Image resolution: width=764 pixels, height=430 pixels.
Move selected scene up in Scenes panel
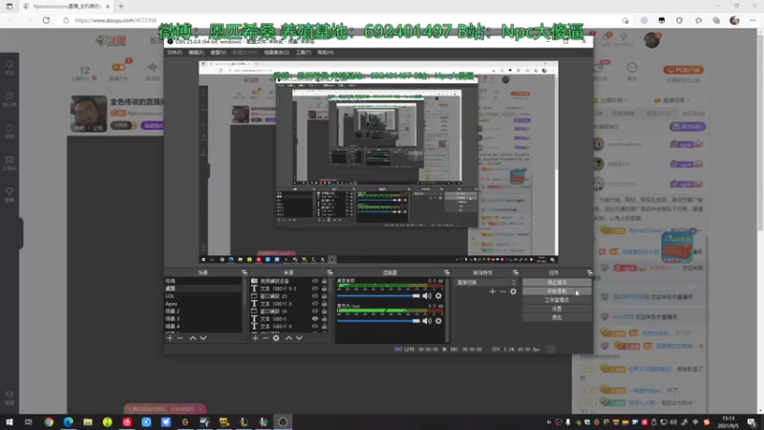(x=193, y=338)
